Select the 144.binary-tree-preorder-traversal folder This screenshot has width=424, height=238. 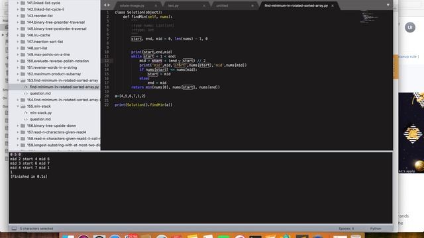point(56,22)
